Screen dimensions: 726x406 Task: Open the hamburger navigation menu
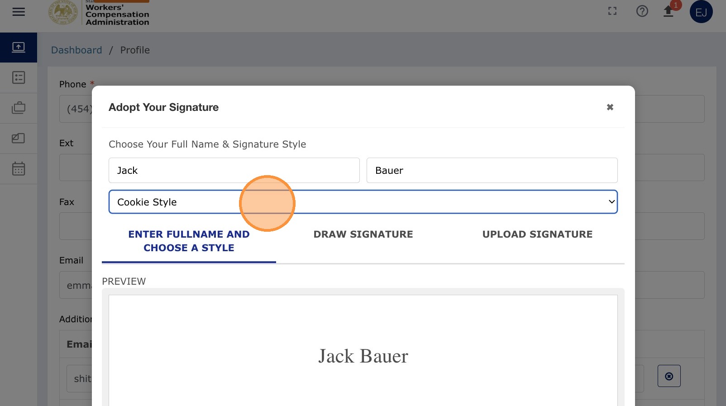tap(19, 12)
